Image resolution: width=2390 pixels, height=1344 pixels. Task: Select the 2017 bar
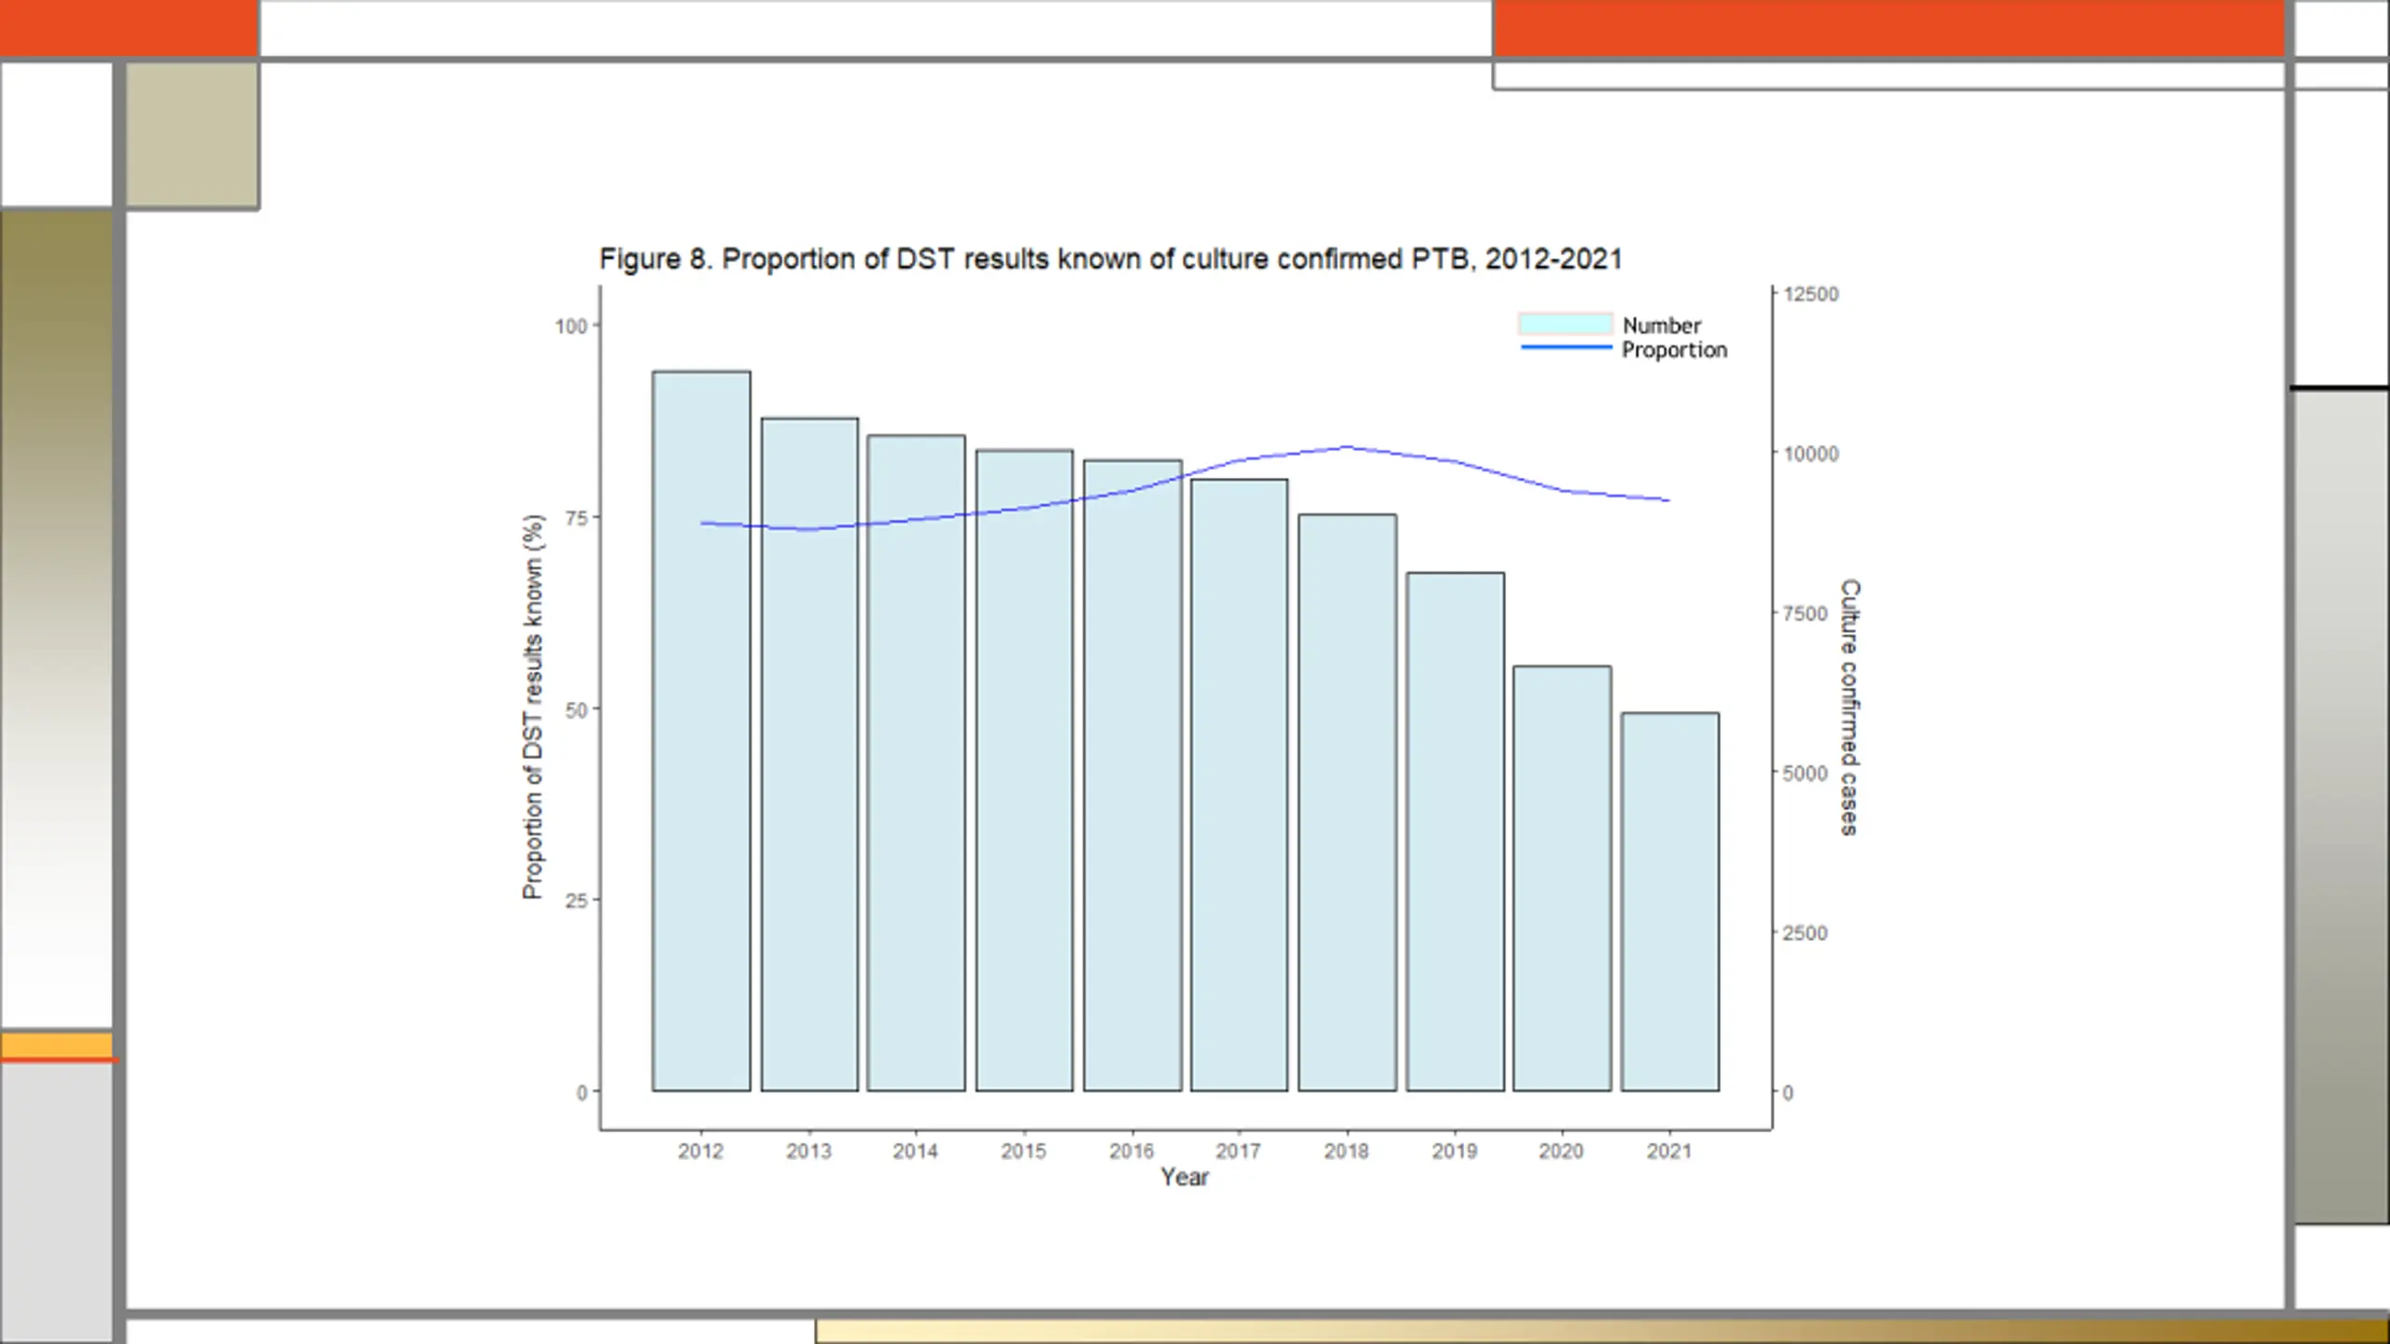click(x=1239, y=785)
